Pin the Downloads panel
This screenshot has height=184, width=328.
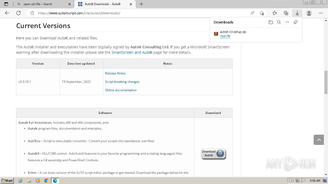point(295,22)
